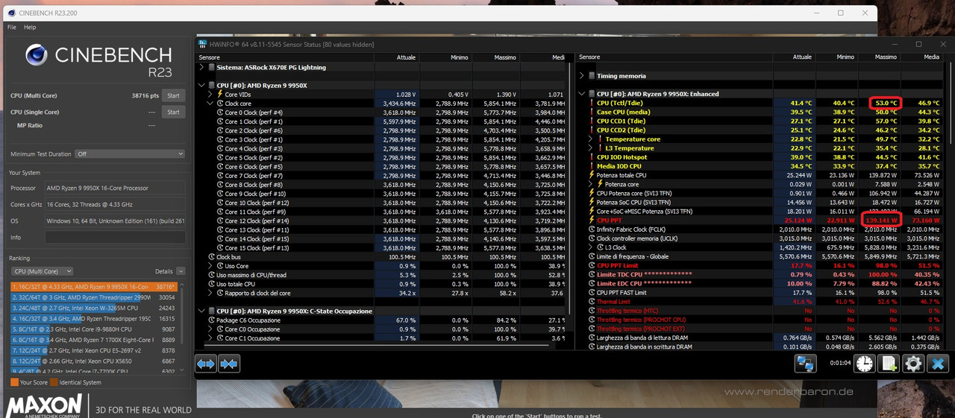Open HWiNFO sensor settings gear icon
Viewport: 955px width, 418px height.
pos(913,364)
